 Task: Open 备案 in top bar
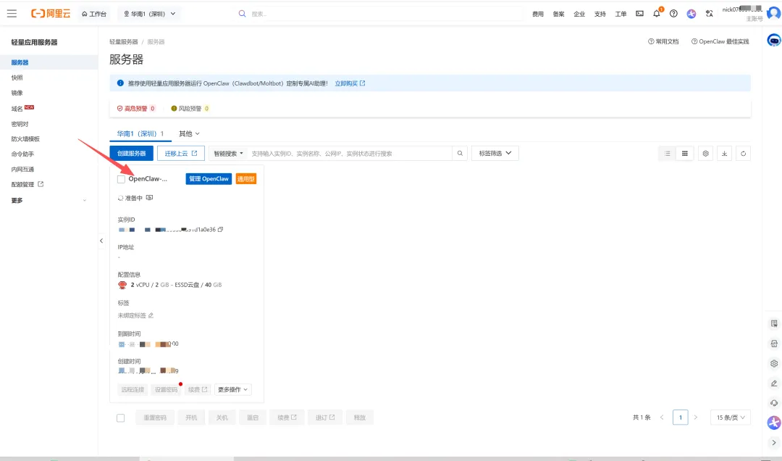pos(558,14)
